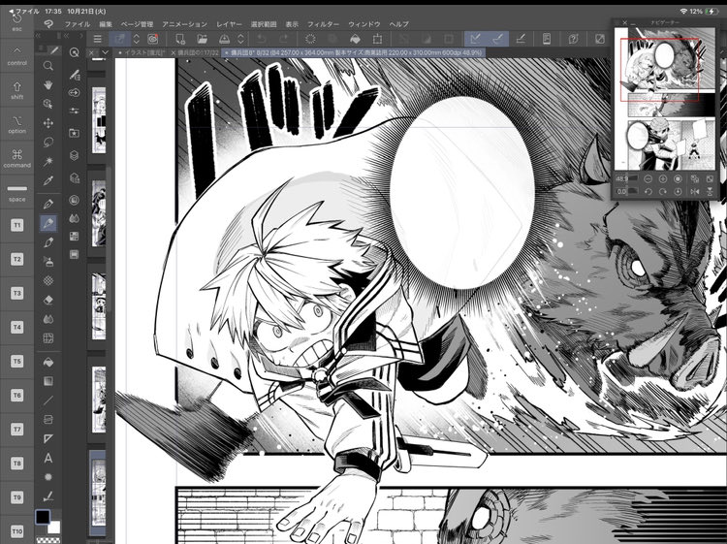Toggle snap to grid in command bar

coord(521,39)
